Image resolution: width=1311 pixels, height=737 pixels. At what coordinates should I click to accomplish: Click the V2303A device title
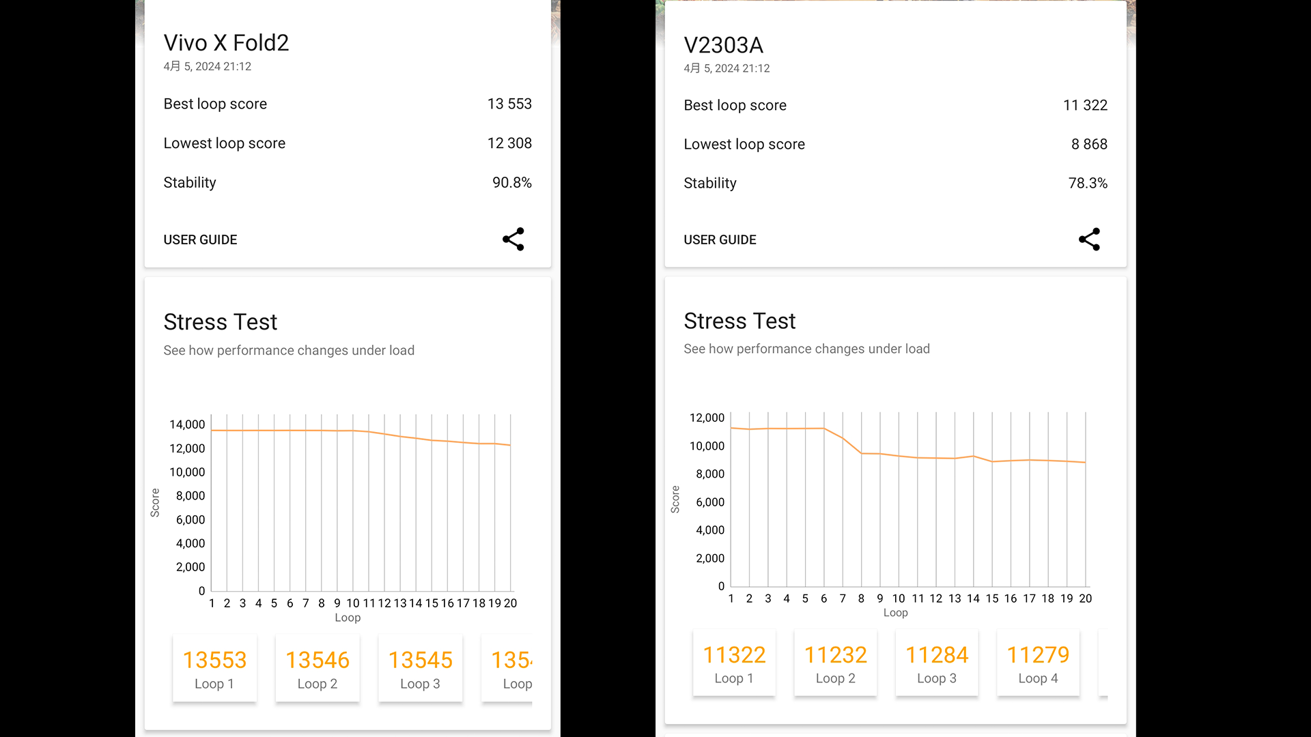(x=723, y=45)
